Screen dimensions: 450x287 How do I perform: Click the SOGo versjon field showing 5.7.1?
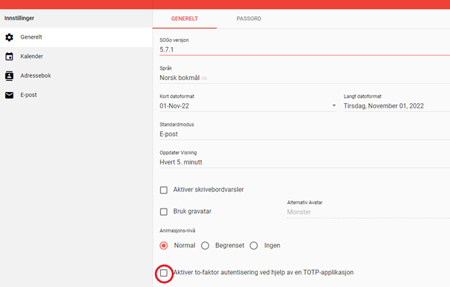point(305,49)
